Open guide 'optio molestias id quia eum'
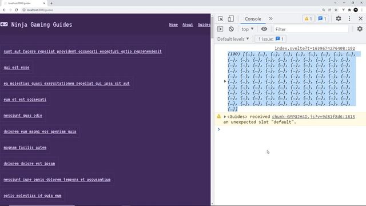 33,196
